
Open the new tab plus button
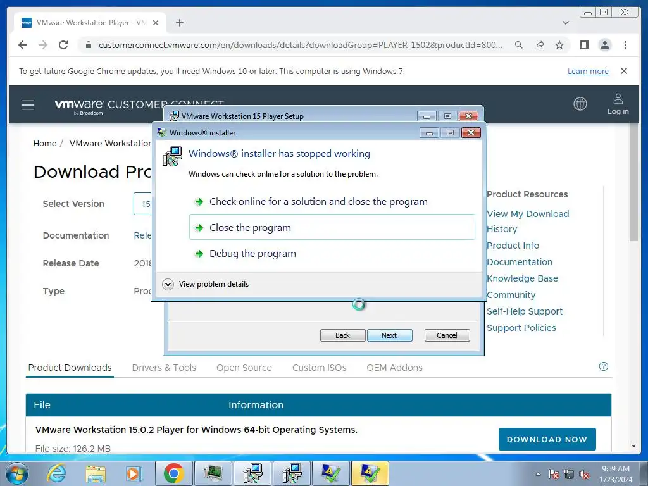pos(179,23)
